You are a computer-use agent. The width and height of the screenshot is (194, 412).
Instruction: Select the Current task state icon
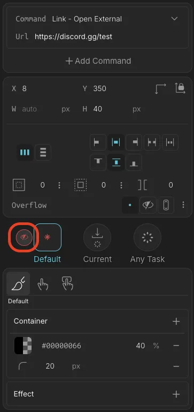(x=97, y=237)
